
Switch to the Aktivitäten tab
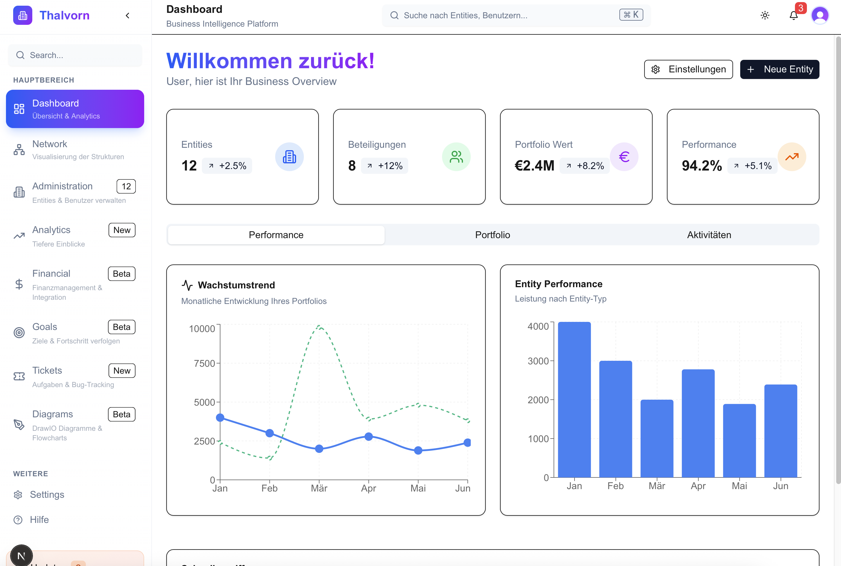[x=709, y=235]
